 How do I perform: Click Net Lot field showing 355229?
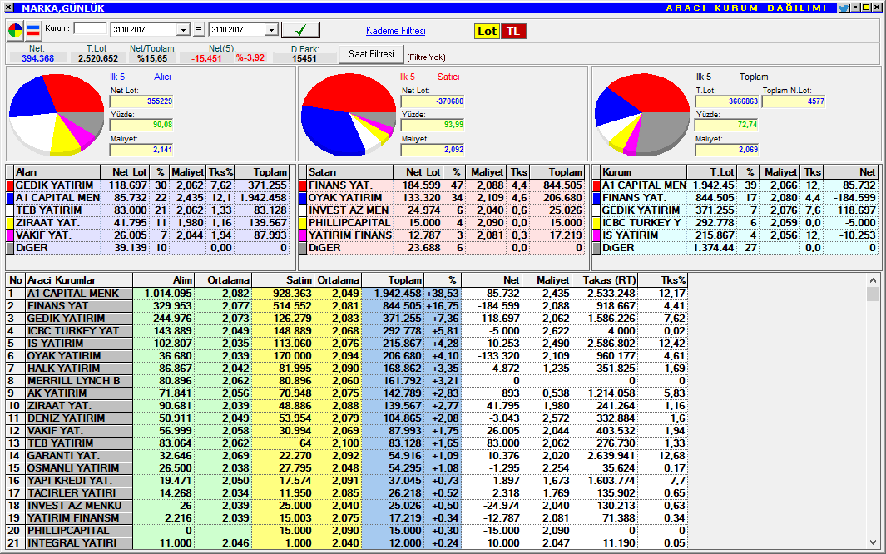[x=141, y=101]
